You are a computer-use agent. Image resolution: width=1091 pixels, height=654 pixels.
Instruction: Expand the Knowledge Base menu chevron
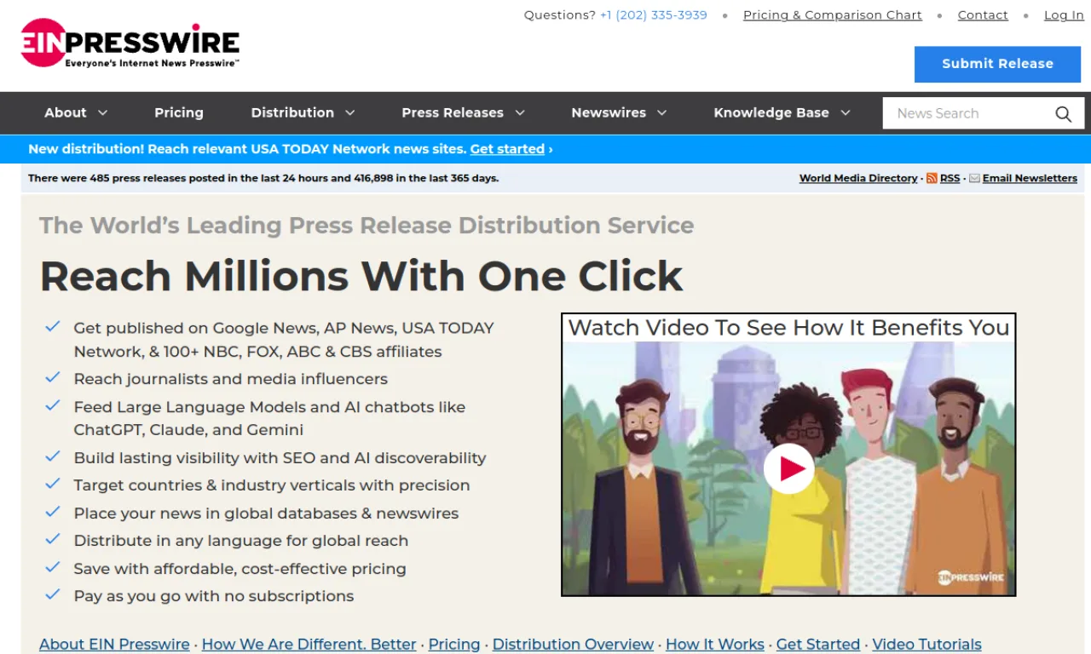click(x=846, y=113)
